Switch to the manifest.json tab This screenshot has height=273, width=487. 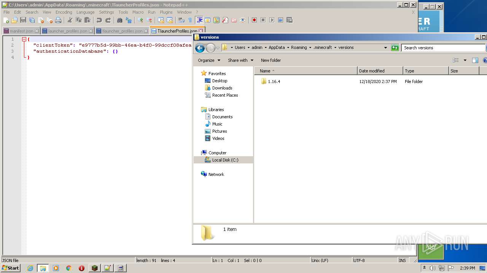pyautogui.click(x=21, y=31)
